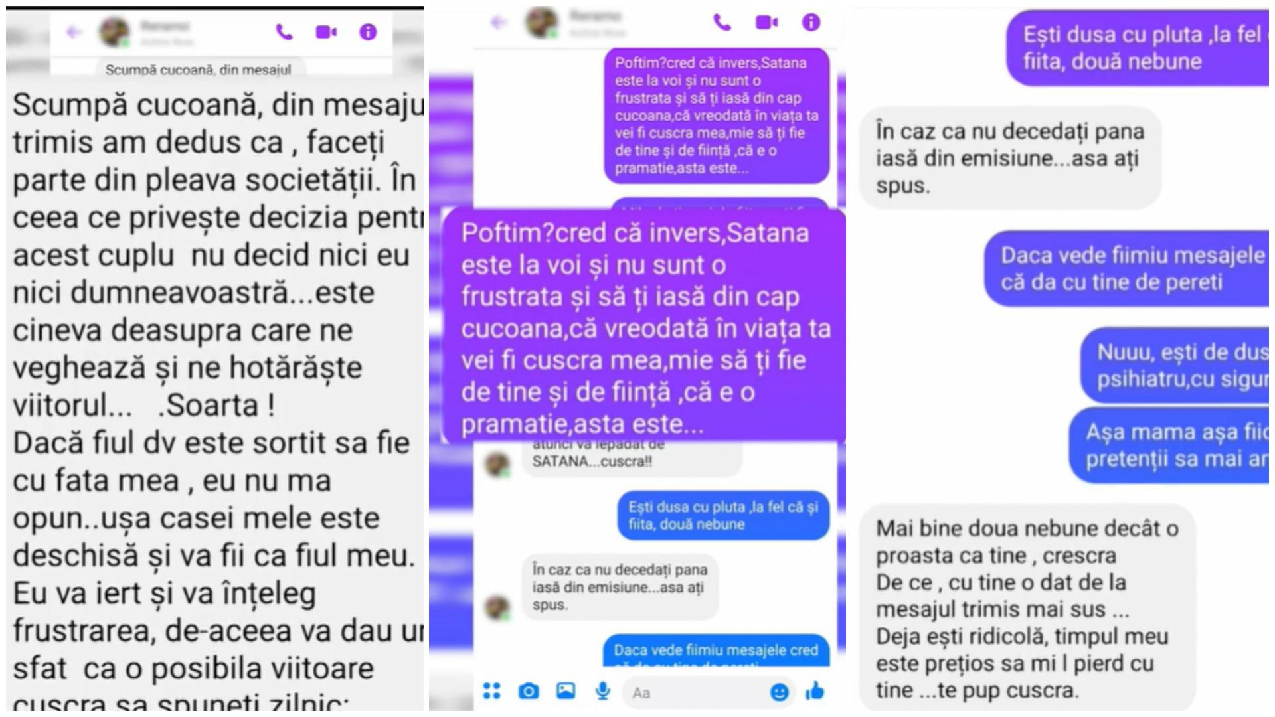Tap the back arrow in the middle chat header
Viewport: 1275px width, 717px height.
499,23
